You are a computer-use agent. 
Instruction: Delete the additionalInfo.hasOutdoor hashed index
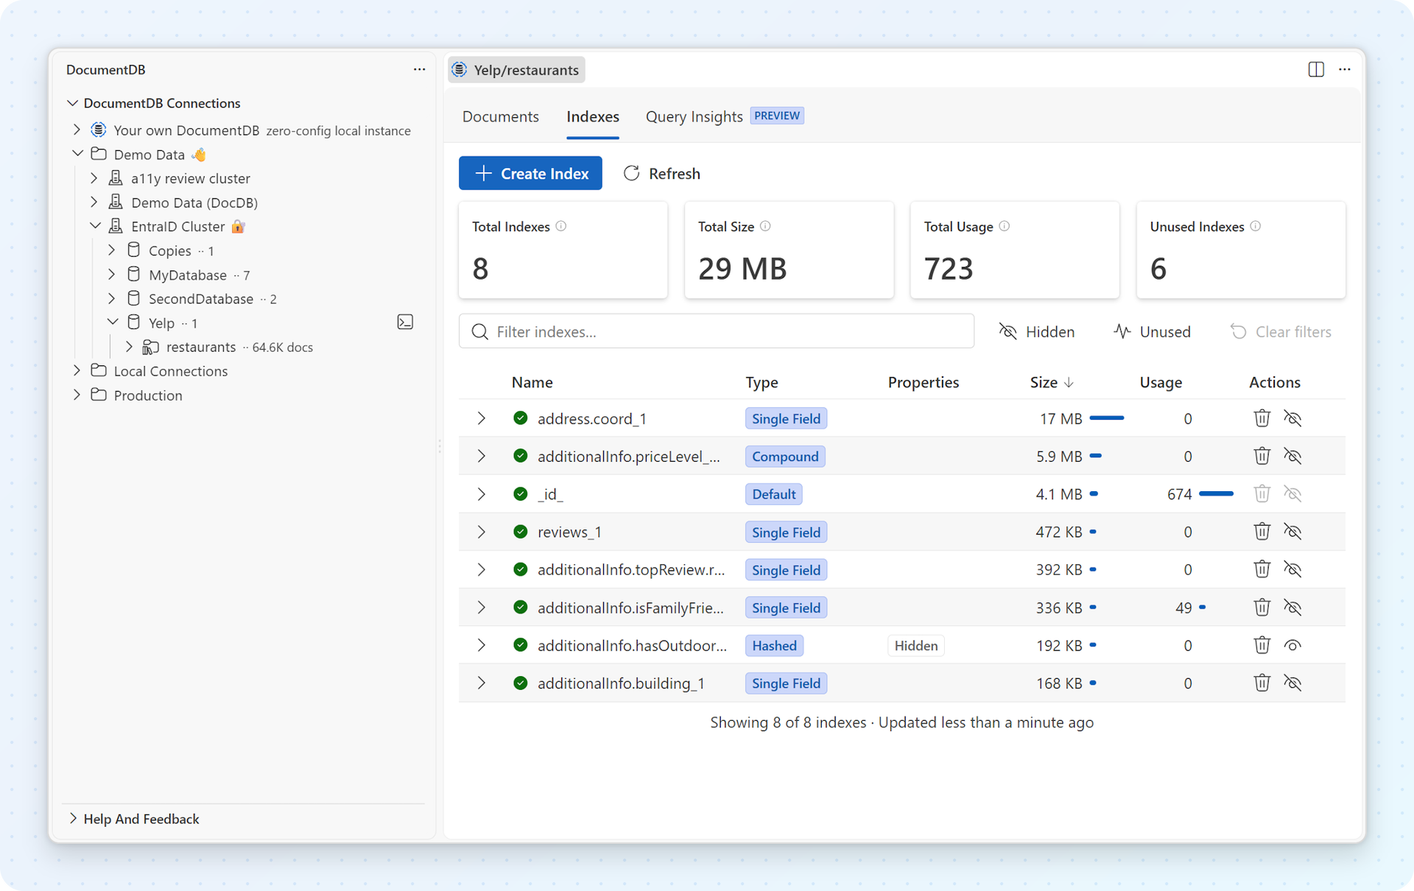coord(1262,646)
